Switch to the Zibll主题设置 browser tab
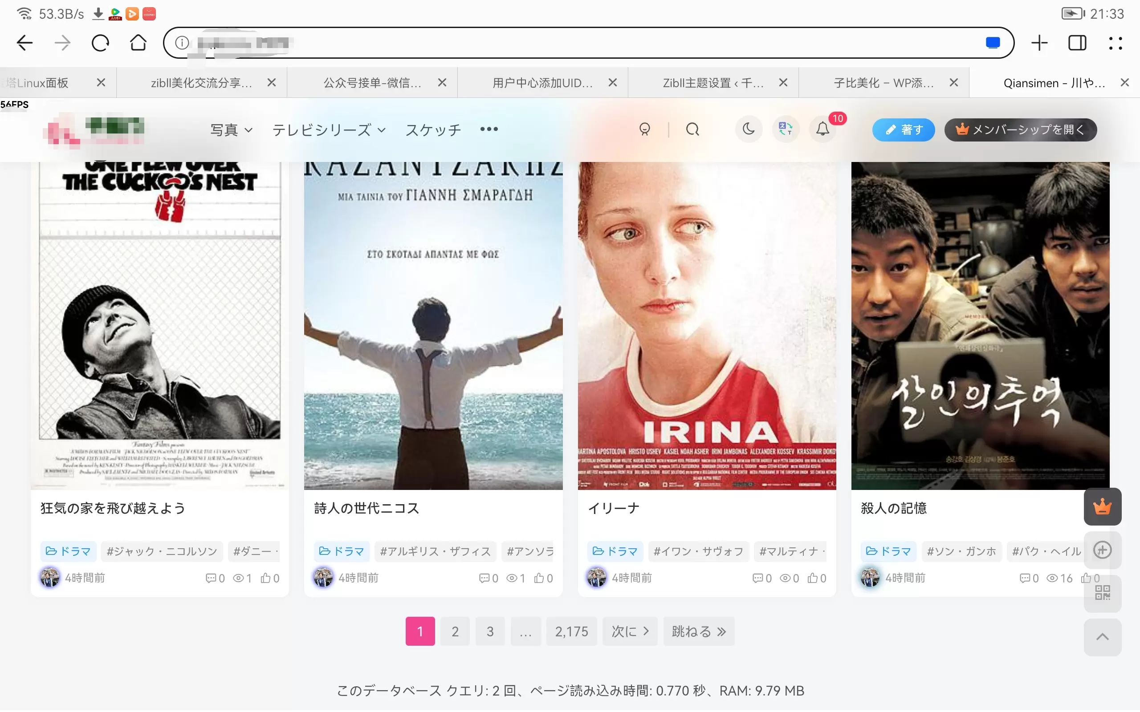1140x712 pixels. pyautogui.click(x=713, y=83)
